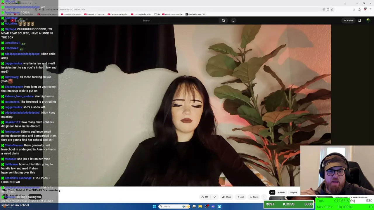Open the EDP bookmarks folder
Viewport: 374px width, 210px height.
[x=157, y=14]
